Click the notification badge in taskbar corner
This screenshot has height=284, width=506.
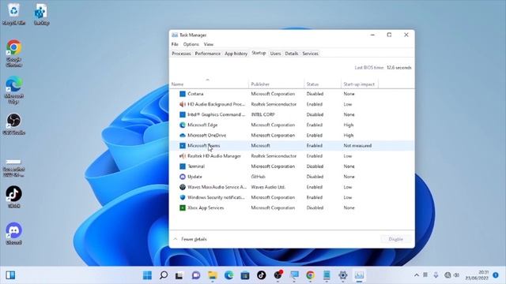pos(496,275)
